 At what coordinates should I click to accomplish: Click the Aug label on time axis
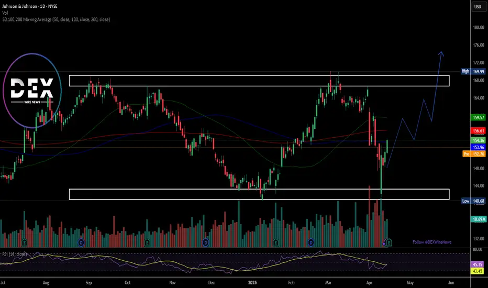[46, 283]
